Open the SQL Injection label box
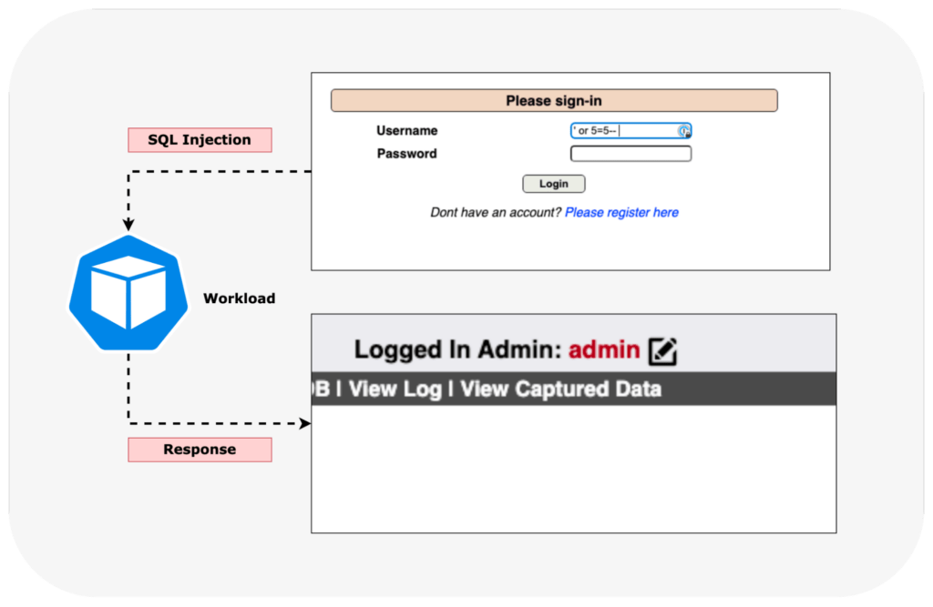The image size is (933, 607). [x=199, y=139]
